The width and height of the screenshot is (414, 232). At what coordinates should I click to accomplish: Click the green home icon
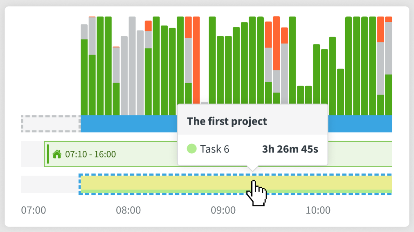tap(57, 154)
